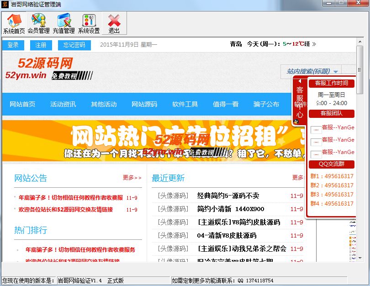This screenshot has height=286, width=370.
Task: Open 简约小清新 1440X900 entry
Action: pyautogui.click(x=231, y=209)
